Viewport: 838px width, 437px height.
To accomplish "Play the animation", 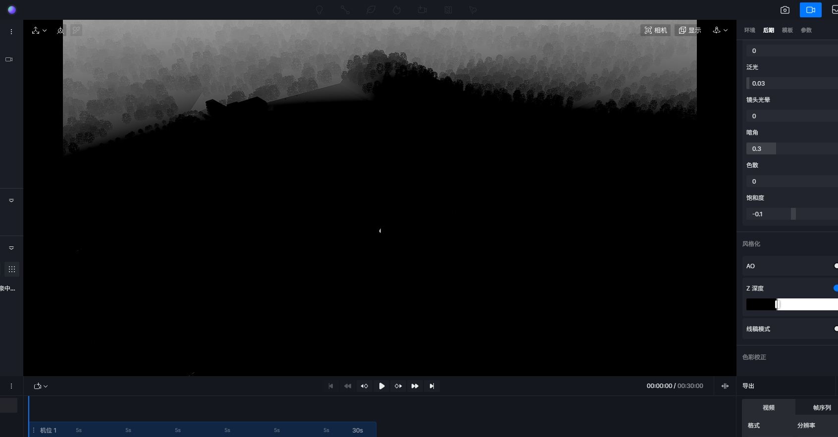I will pyautogui.click(x=381, y=386).
